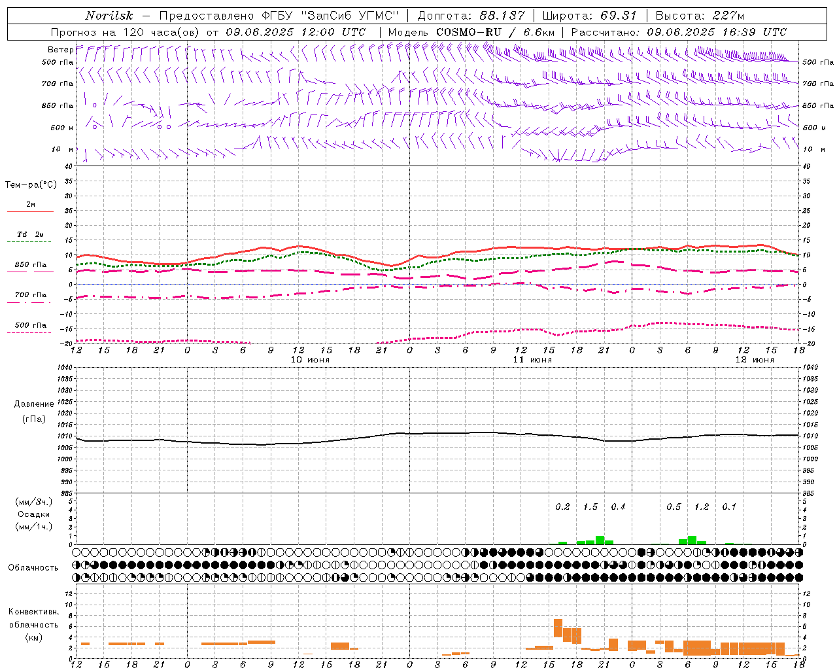Click the 'Давление' pressure panel label
The width and height of the screenshot is (837, 670).
point(34,404)
